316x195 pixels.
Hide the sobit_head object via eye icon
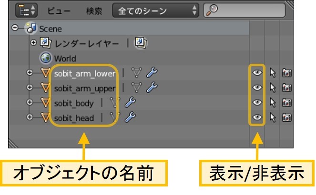click(x=257, y=117)
